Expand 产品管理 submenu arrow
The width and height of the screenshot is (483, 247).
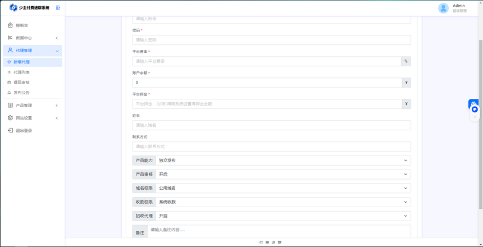[x=57, y=106]
